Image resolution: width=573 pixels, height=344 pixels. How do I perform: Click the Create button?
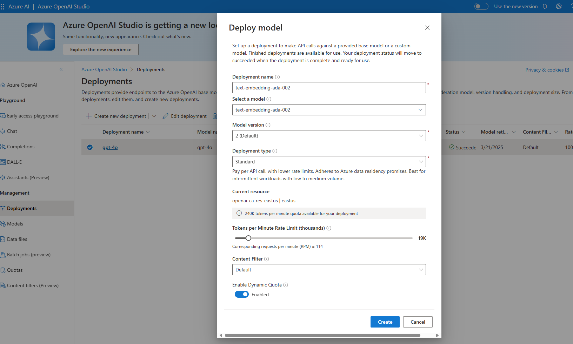[x=385, y=322]
